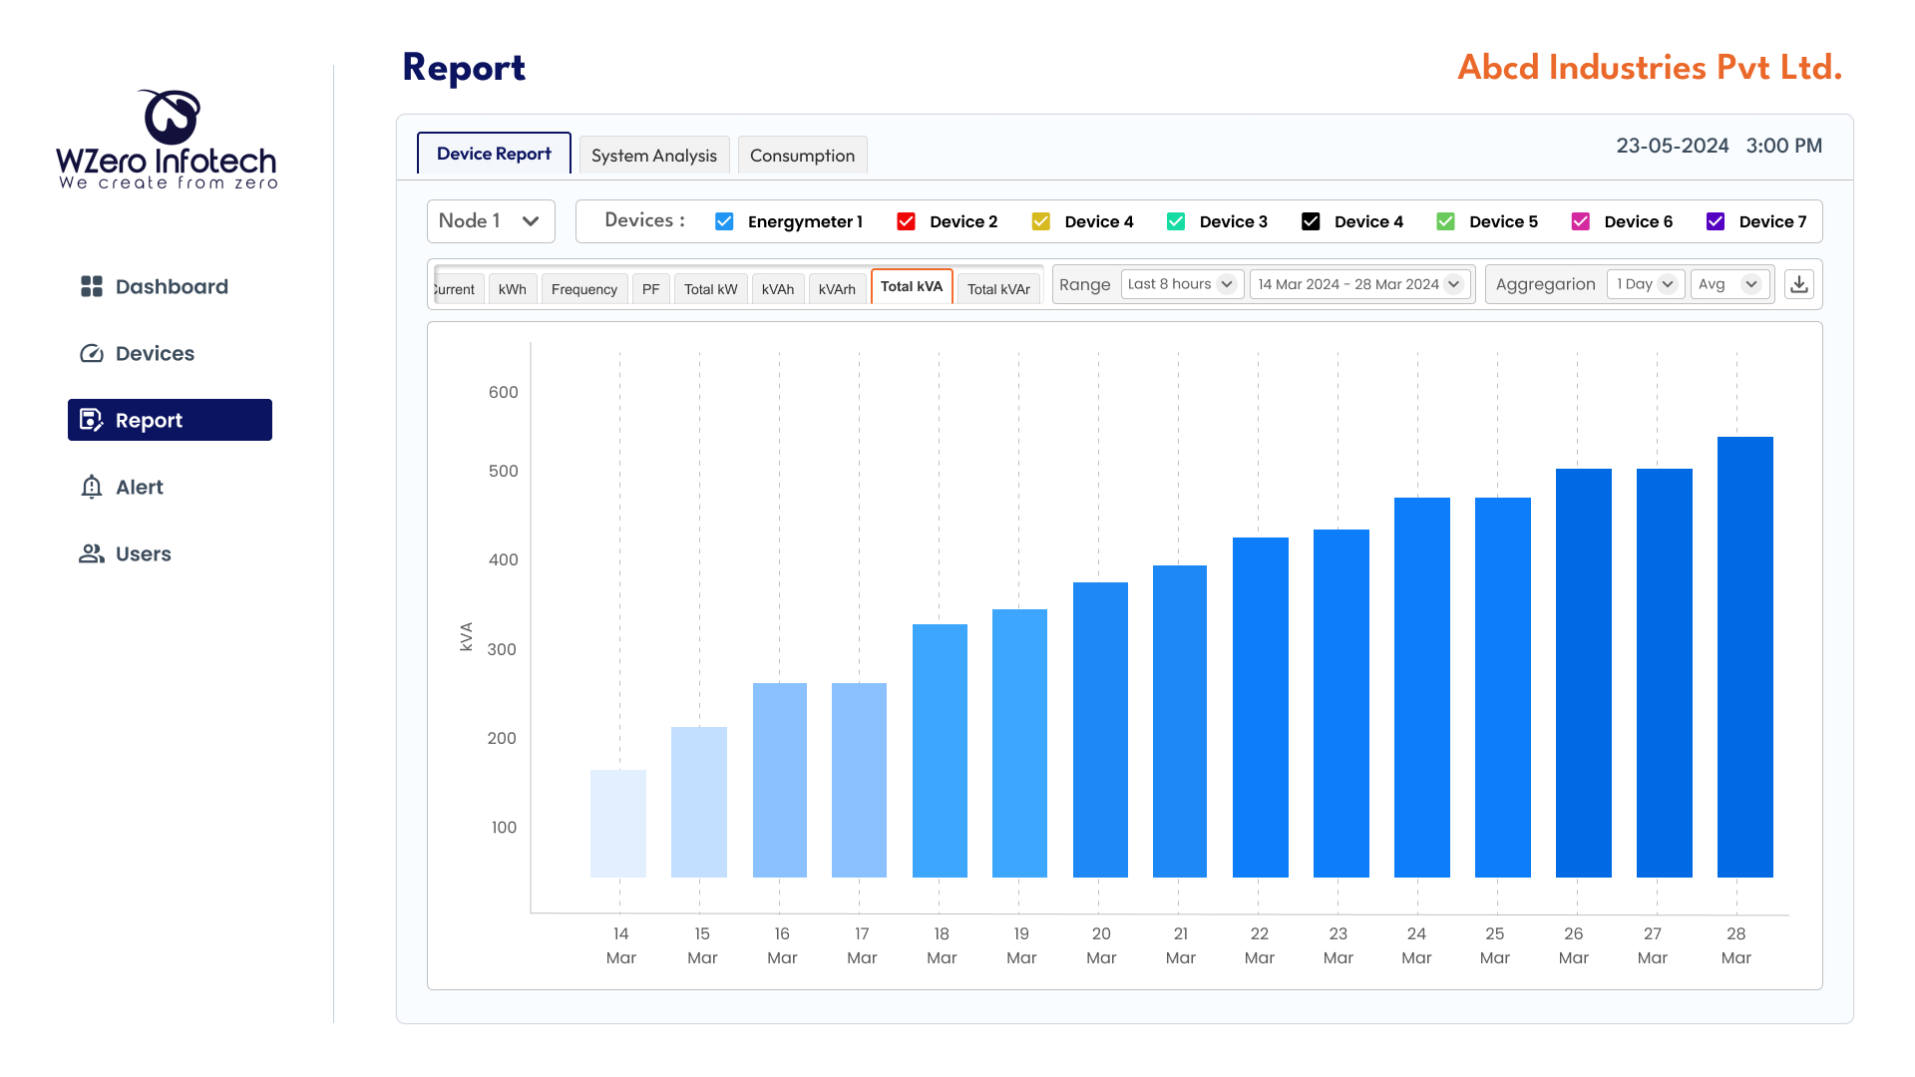The image size is (1915, 1077).
Task: Click the 23-05-2024 date text
Action: pos(1673,146)
